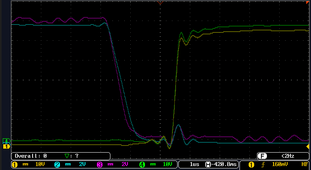This screenshot has width=311, height=170.
Task: Click the cyan 2V channel 2 scale
Action: [x=82, y=164]
